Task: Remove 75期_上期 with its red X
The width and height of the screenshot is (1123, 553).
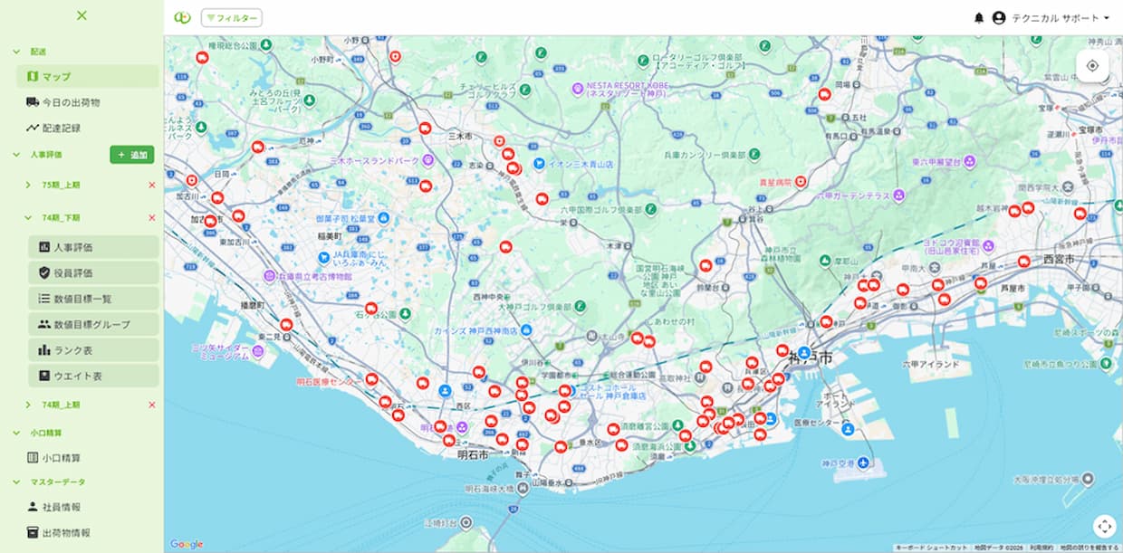Action: [x=151, y=185]
